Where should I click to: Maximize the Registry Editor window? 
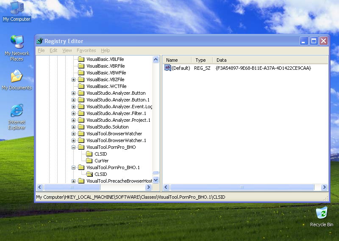tap(314, 41)
